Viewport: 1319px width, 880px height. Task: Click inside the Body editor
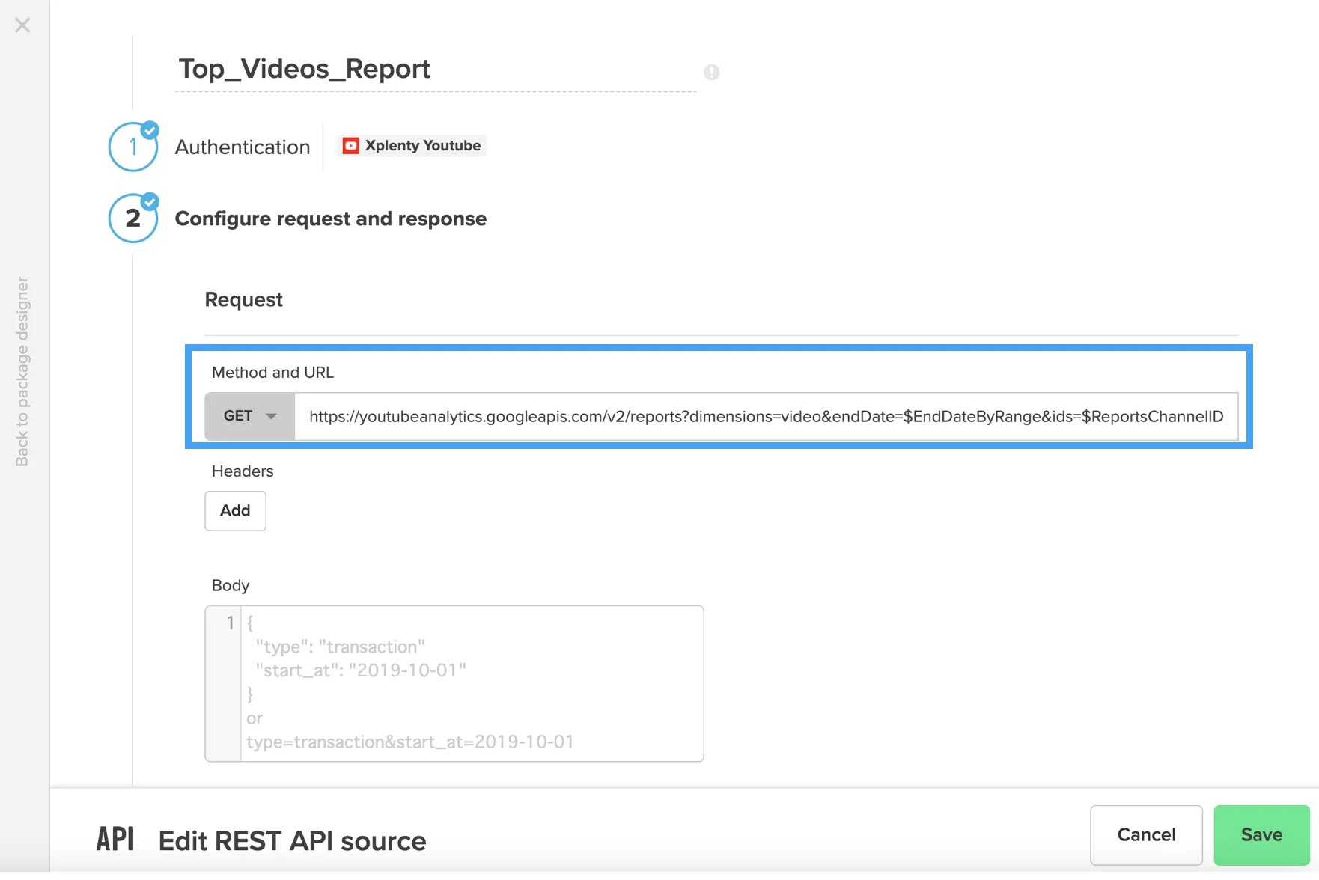coord(454,683)
